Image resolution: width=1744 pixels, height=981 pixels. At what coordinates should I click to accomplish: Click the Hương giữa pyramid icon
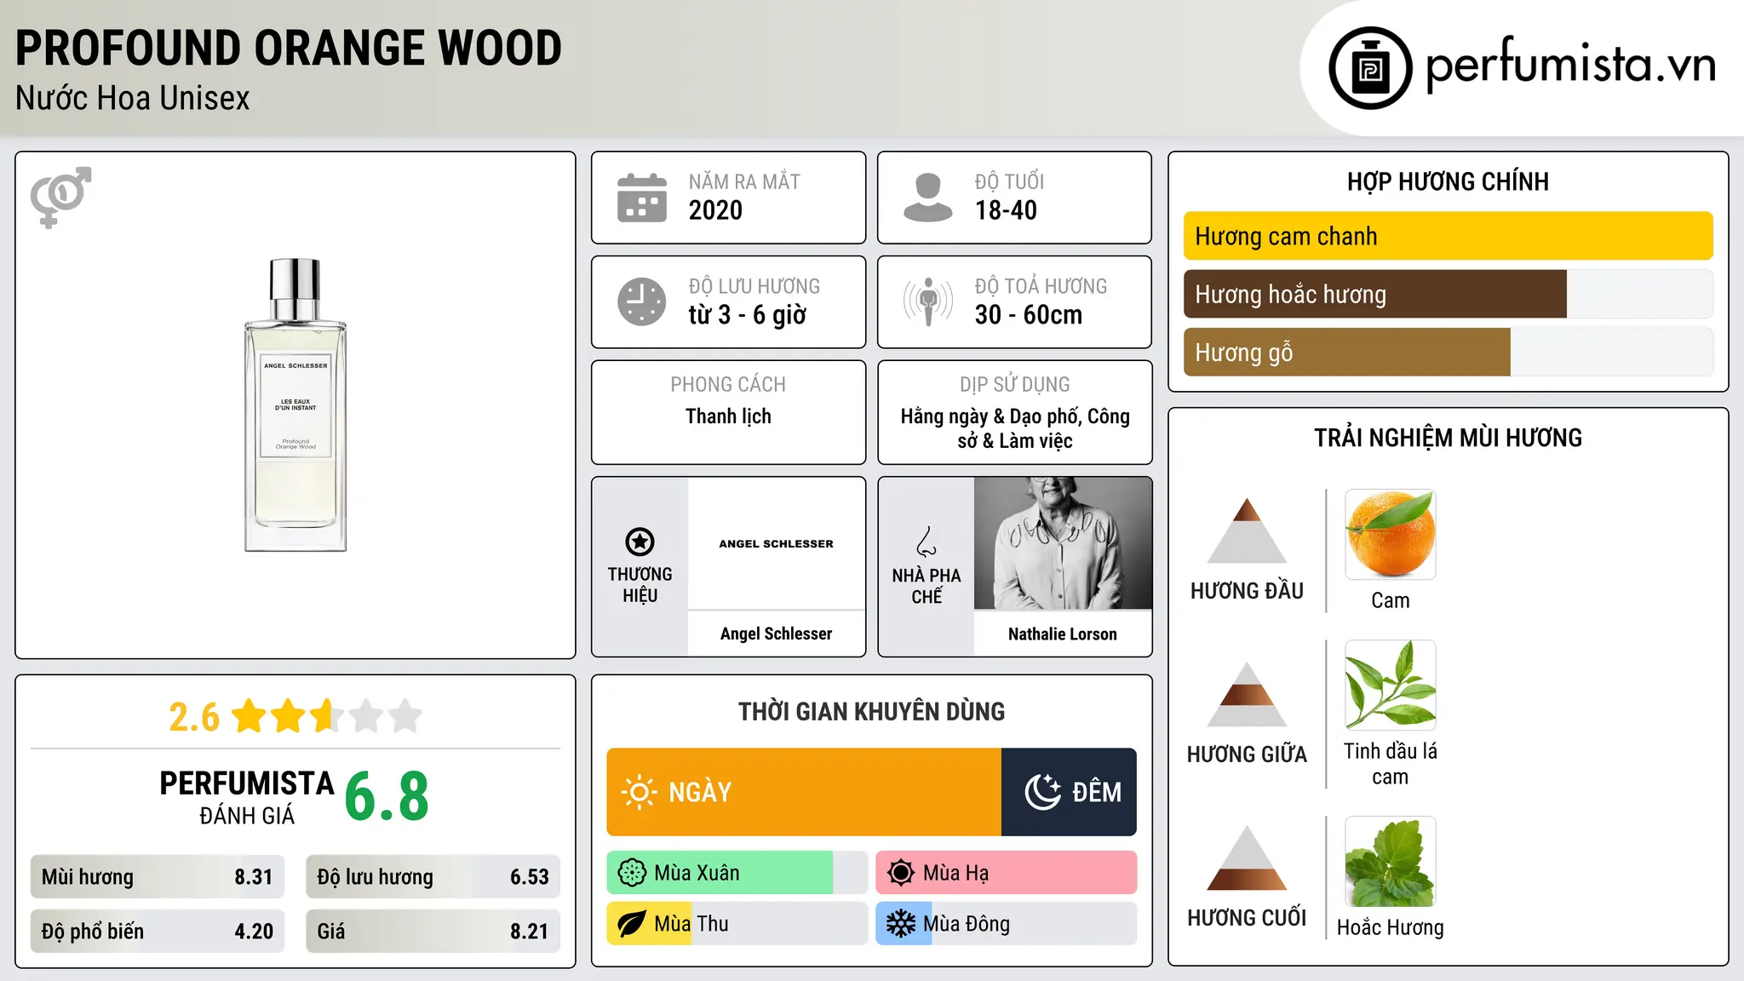(x=1247, y=694)
